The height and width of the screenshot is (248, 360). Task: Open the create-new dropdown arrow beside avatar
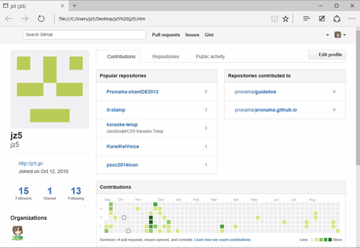click(327, 35)
